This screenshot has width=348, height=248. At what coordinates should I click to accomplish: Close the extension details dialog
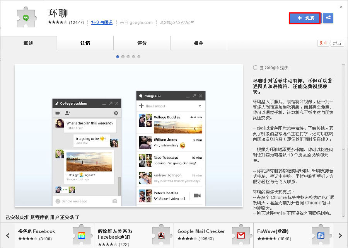[x=341, y=7]
